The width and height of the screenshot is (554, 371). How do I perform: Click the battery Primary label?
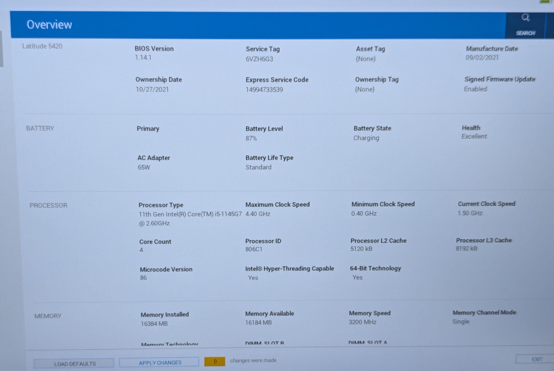tap(148, 128)
